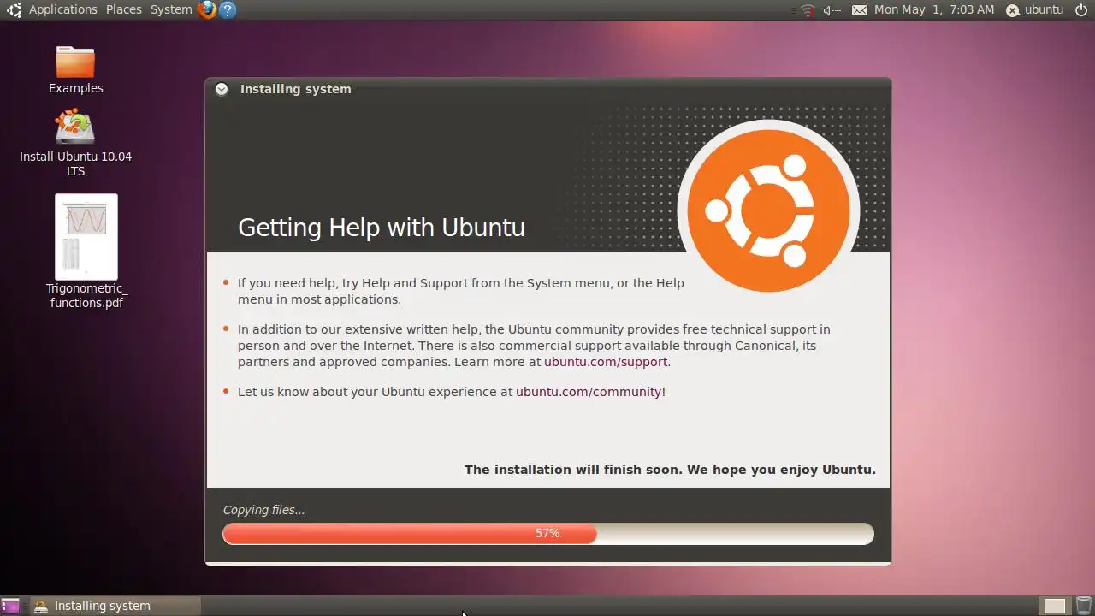Click the 'Copying files...' status text
1095x616 pixels.
(x=263, y=510)
